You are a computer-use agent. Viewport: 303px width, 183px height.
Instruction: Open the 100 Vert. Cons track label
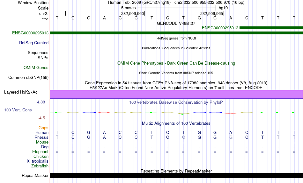click(x=18, y=110)
